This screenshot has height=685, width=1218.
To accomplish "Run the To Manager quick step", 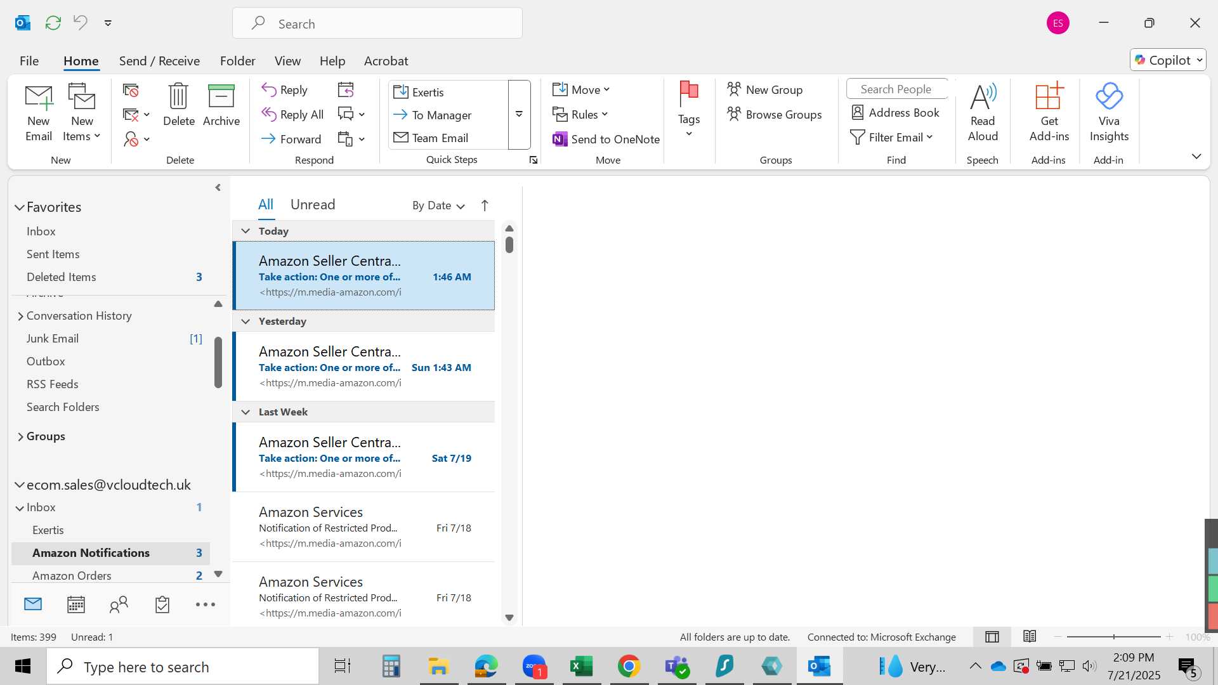I will (x=449, y=115).
